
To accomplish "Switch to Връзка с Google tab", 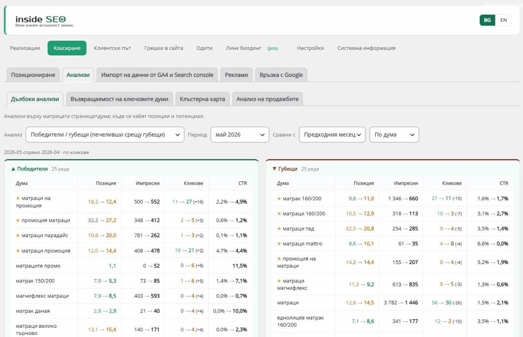I will [x=281, y=75].
